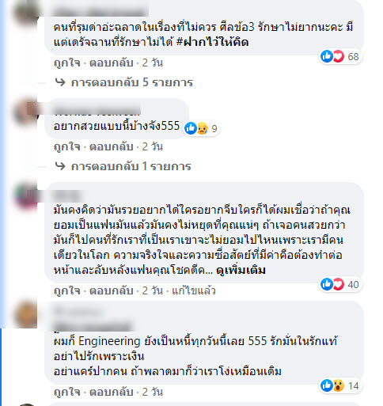Click heart reaction icon beside count 40
Image resolution: width=383 pixels, height=406 pixels.
338,284
